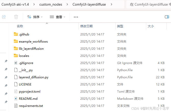
Task: Click the pin icon beside layered_diffusion.py row
Action: point(6,77)
